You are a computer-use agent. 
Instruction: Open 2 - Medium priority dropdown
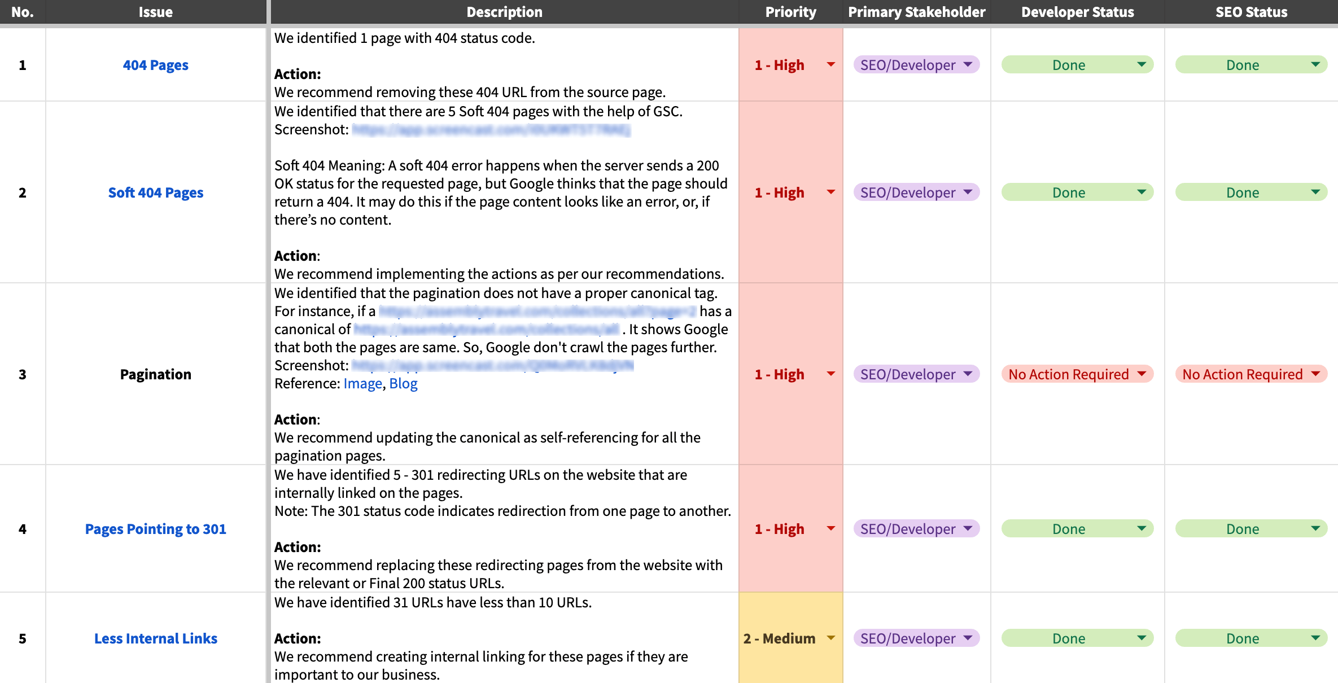(830, 638)
